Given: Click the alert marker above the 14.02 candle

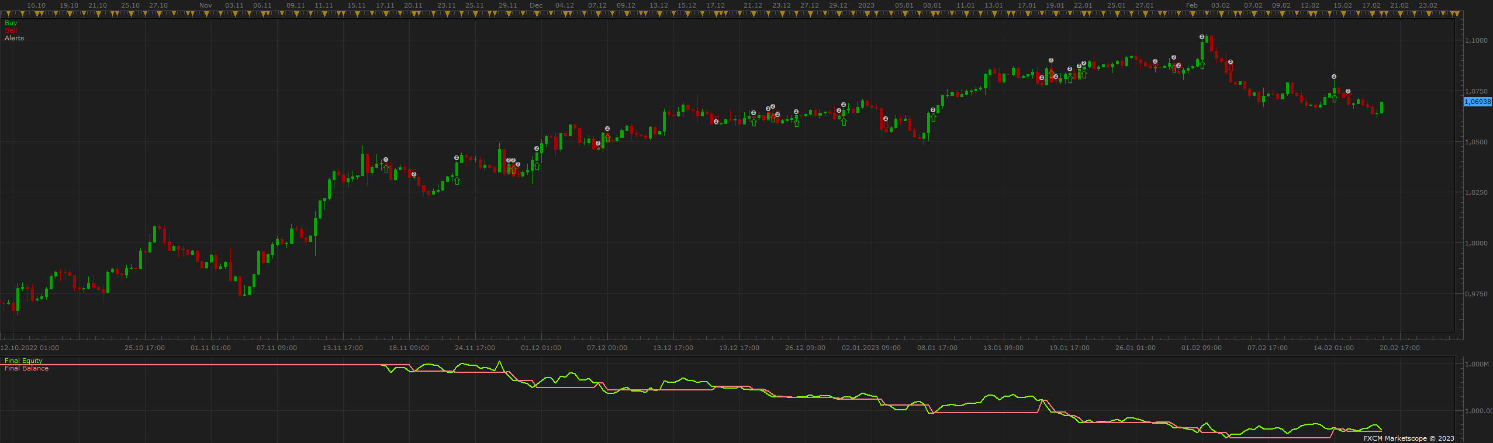Looking at the screenshot, I should click(x=1334, y=77).
